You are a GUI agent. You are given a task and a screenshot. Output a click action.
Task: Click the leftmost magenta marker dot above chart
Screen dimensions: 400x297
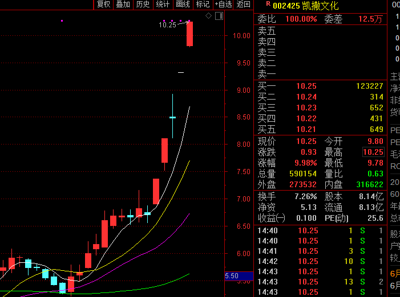click(x=62, y=21)
